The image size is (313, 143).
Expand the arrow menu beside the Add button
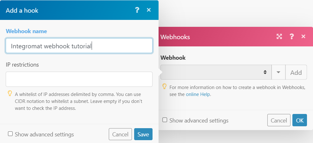click(278, 72)
